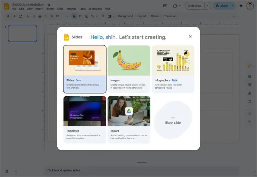Click the print icon in toolbar
The width and height of the screenshot is (257, 177).
pyautogui.click(x=40, y=16)
